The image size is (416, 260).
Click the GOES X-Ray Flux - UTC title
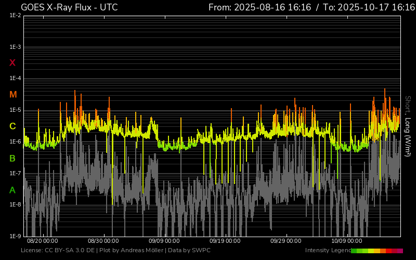pos(69,7)
